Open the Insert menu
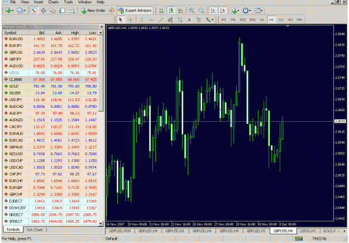349x243 pixels. tap(39, 2)
